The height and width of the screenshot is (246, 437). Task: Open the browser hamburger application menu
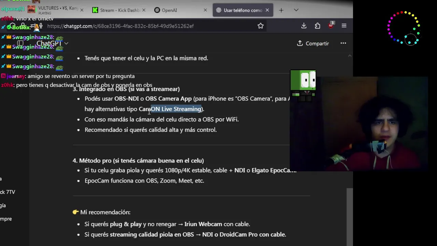(344, 26)
